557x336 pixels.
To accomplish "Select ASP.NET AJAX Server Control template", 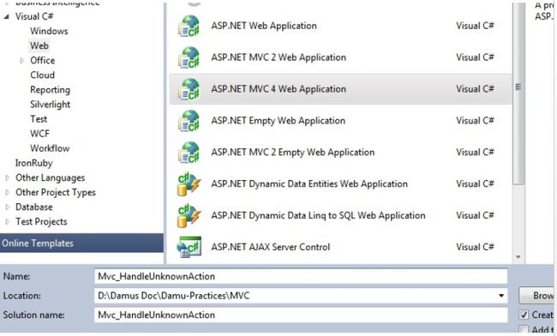I will click(x=271, y=247).
